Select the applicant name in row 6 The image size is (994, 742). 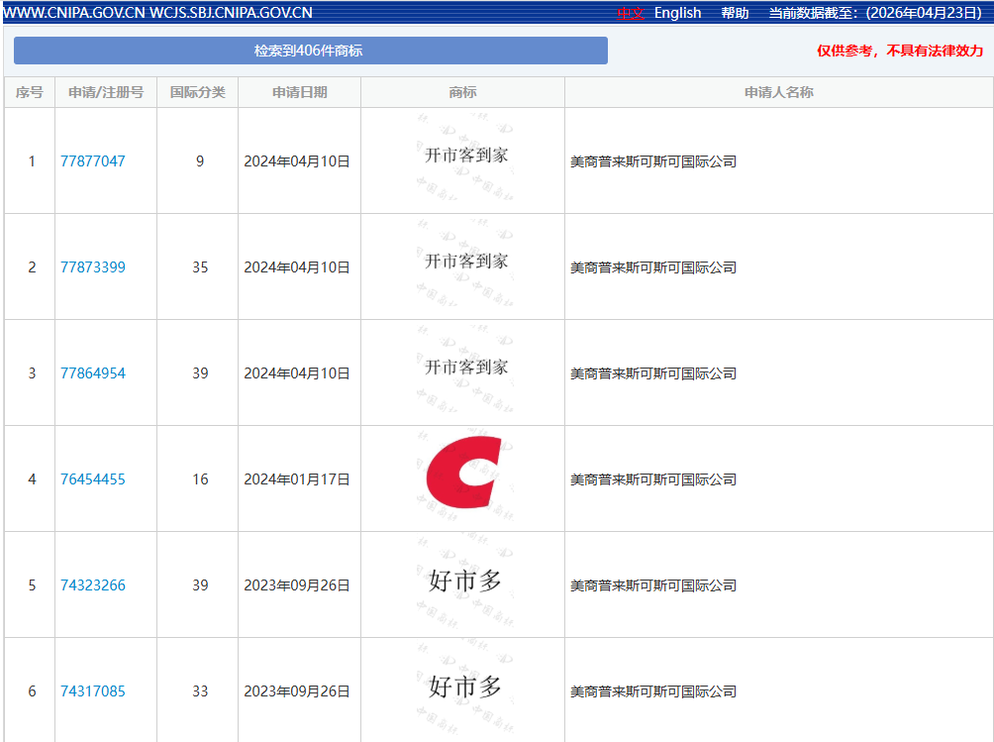[x=653, y=691]
